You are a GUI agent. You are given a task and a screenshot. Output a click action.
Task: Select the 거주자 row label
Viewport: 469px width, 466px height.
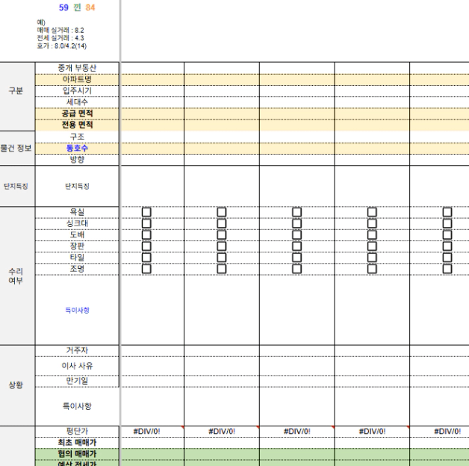77,350
